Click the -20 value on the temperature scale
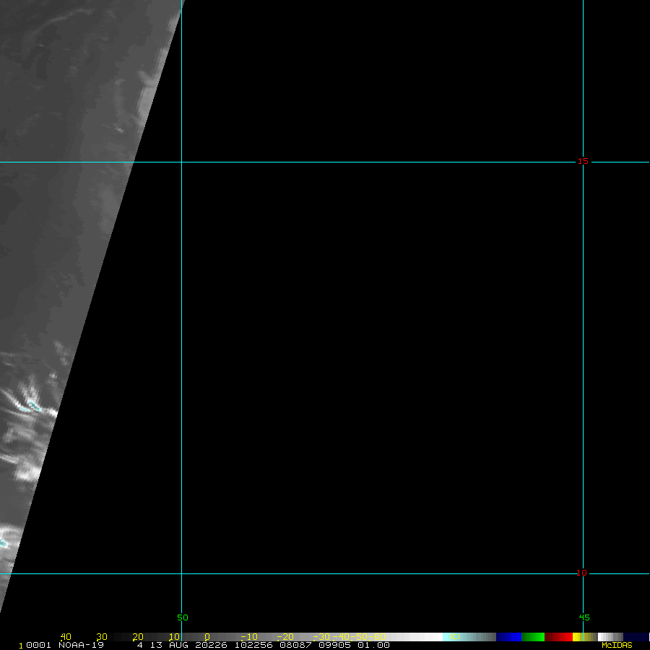Viewport: 650px width, 650px height. pyautogui.click(x=285, y=637)
